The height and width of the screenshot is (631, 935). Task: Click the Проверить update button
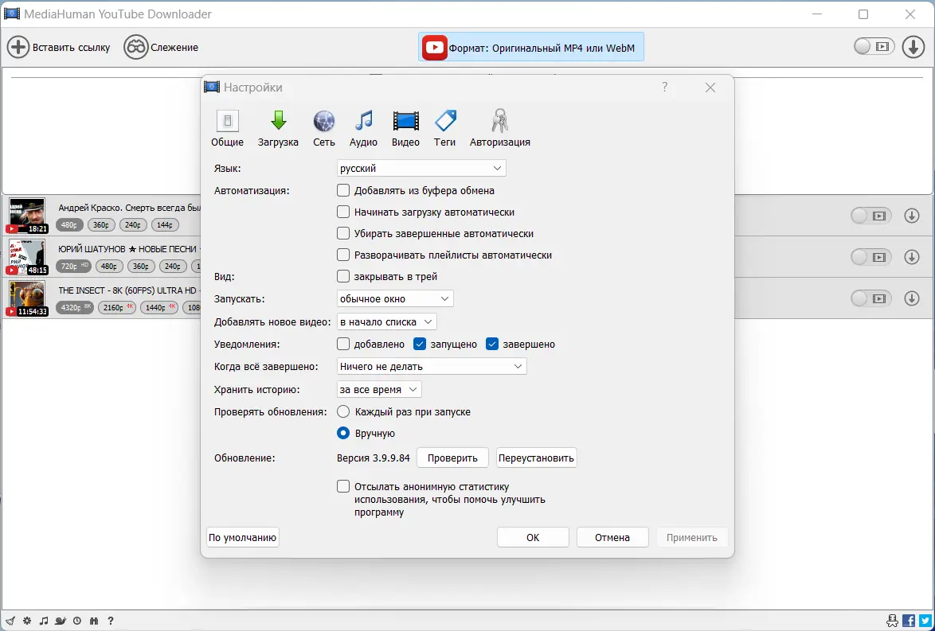(x=452, y=458)
